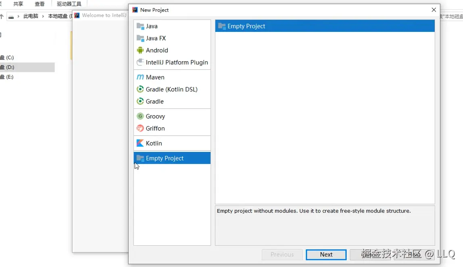Select 'Empty Project' in left list
The image size is (463, 267).
coord(172,158)
